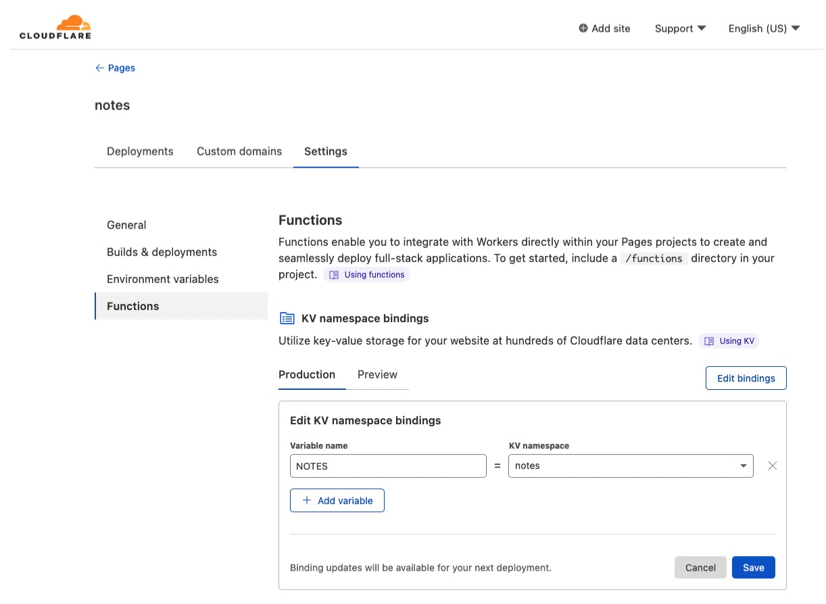Click the Add variable button
The width and height of the screenshot is (826, 604).
click(337, 501)
